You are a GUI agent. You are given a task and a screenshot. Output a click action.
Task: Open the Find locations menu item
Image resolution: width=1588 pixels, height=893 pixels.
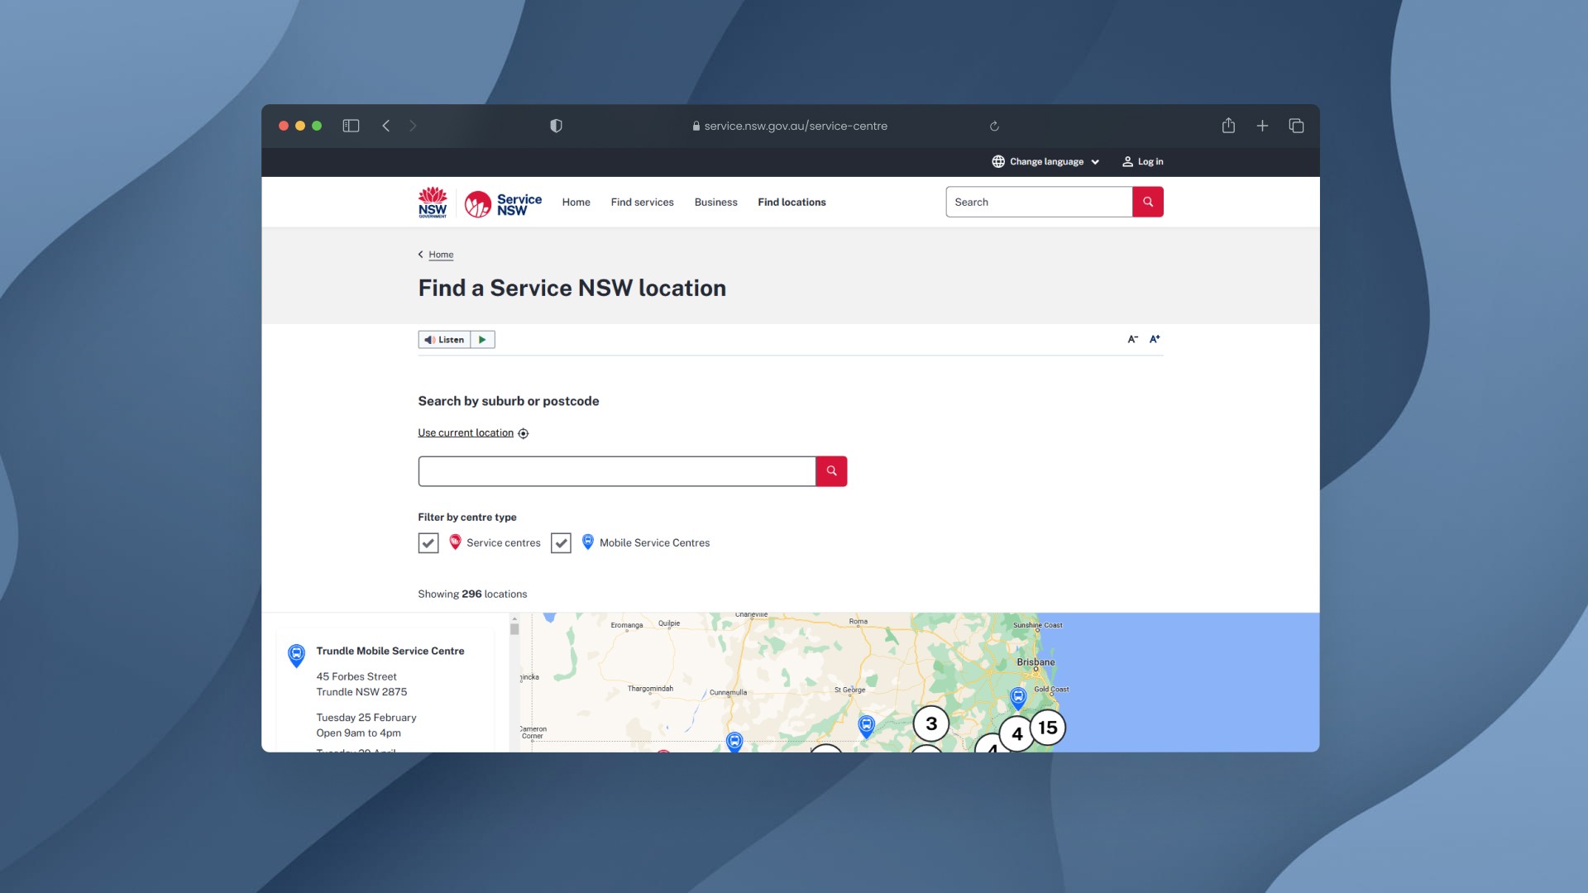click(x=792, y=203)
